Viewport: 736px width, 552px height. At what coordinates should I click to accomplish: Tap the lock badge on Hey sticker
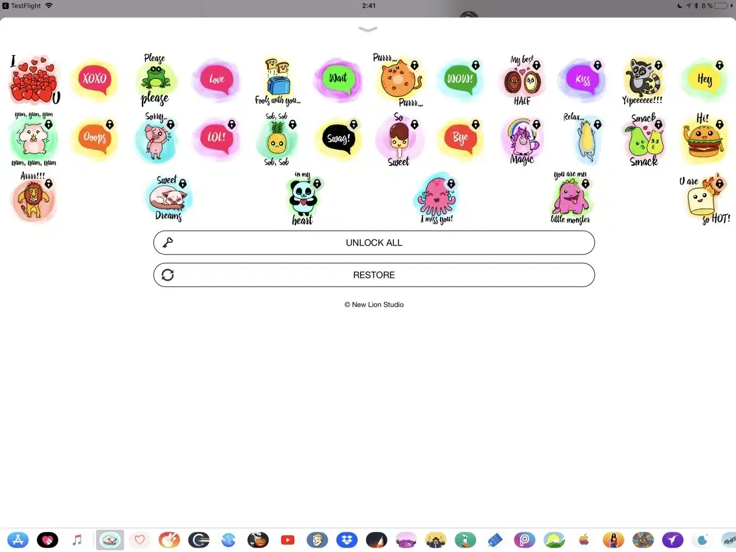tap(719, 65)
